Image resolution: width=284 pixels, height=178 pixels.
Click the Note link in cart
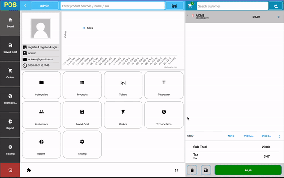[231, 136]
